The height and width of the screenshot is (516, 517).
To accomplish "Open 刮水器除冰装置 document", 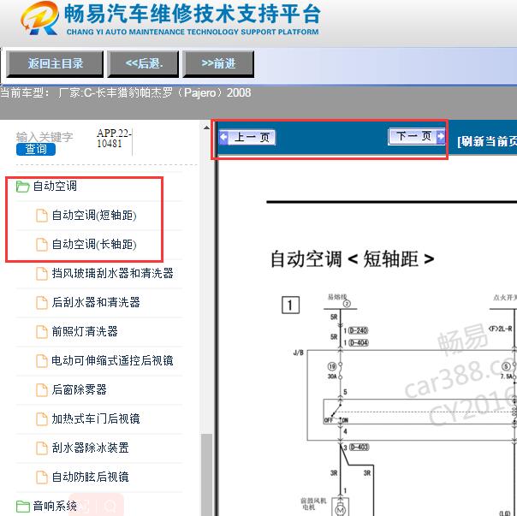I will click(x=91, y=448).
